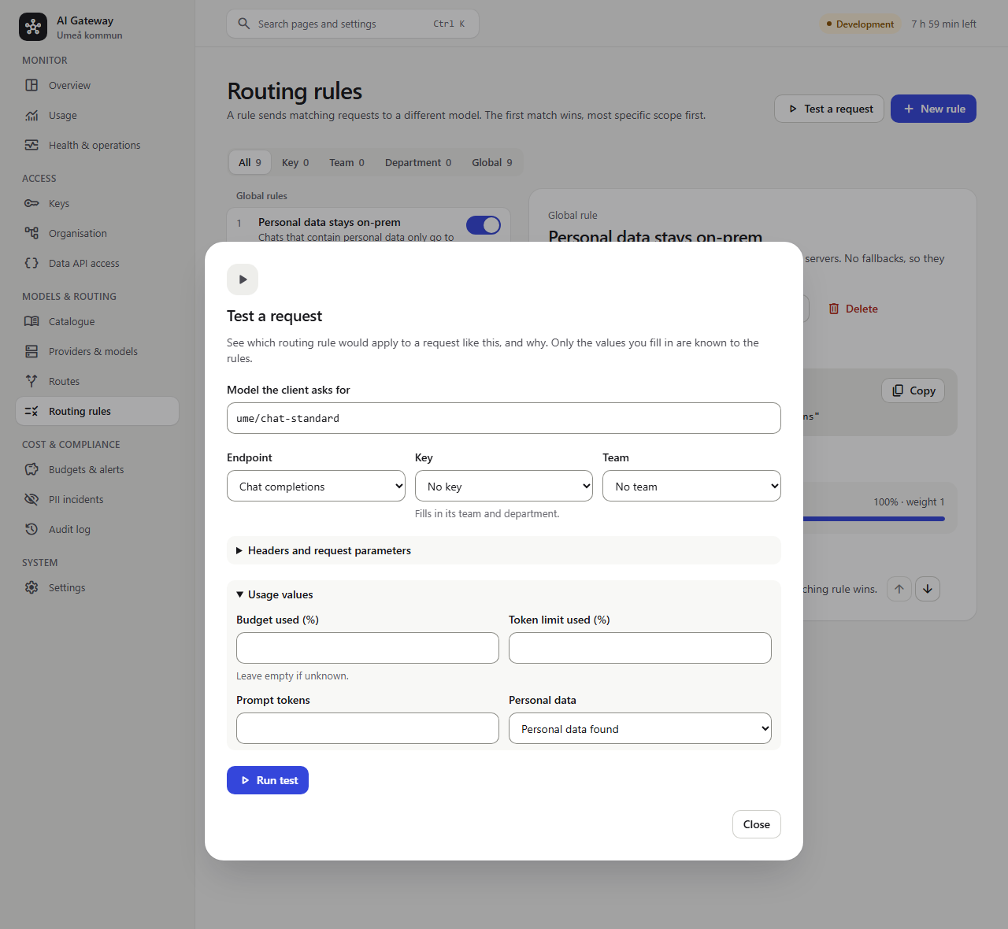Open Settings from the sidebar
The height and width of the screenshot is (929, 1008).
coord(98,587)
